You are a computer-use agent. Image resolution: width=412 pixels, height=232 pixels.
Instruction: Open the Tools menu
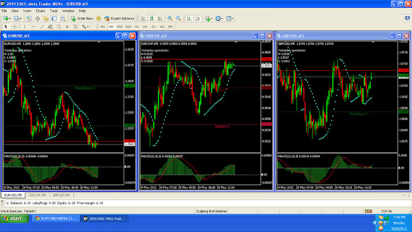tap(53, 11)
